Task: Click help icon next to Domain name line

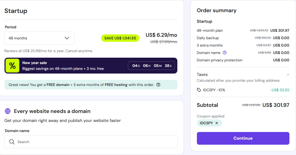Action: (x=225, y=53)
